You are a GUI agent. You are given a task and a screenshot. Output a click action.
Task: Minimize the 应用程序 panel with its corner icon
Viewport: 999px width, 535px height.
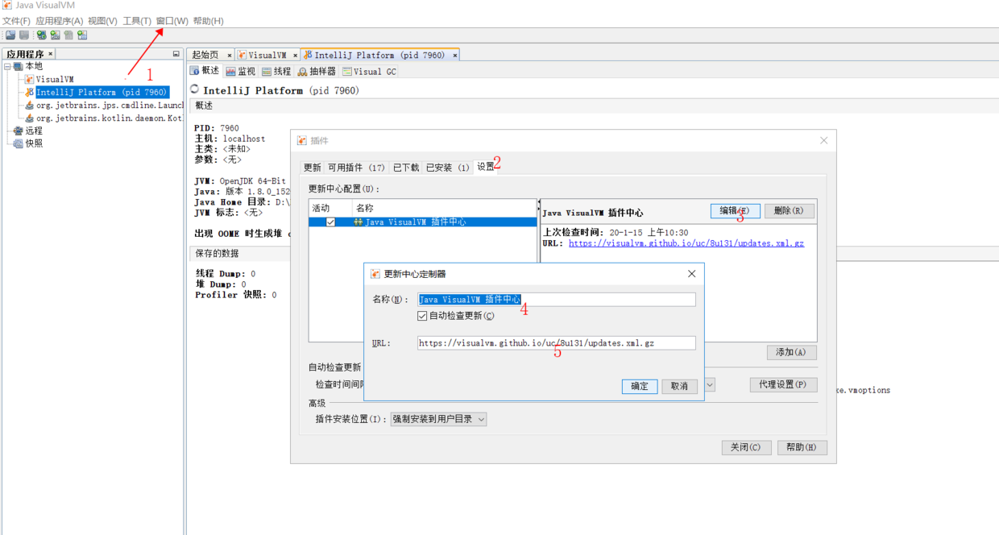pos(176,54)
